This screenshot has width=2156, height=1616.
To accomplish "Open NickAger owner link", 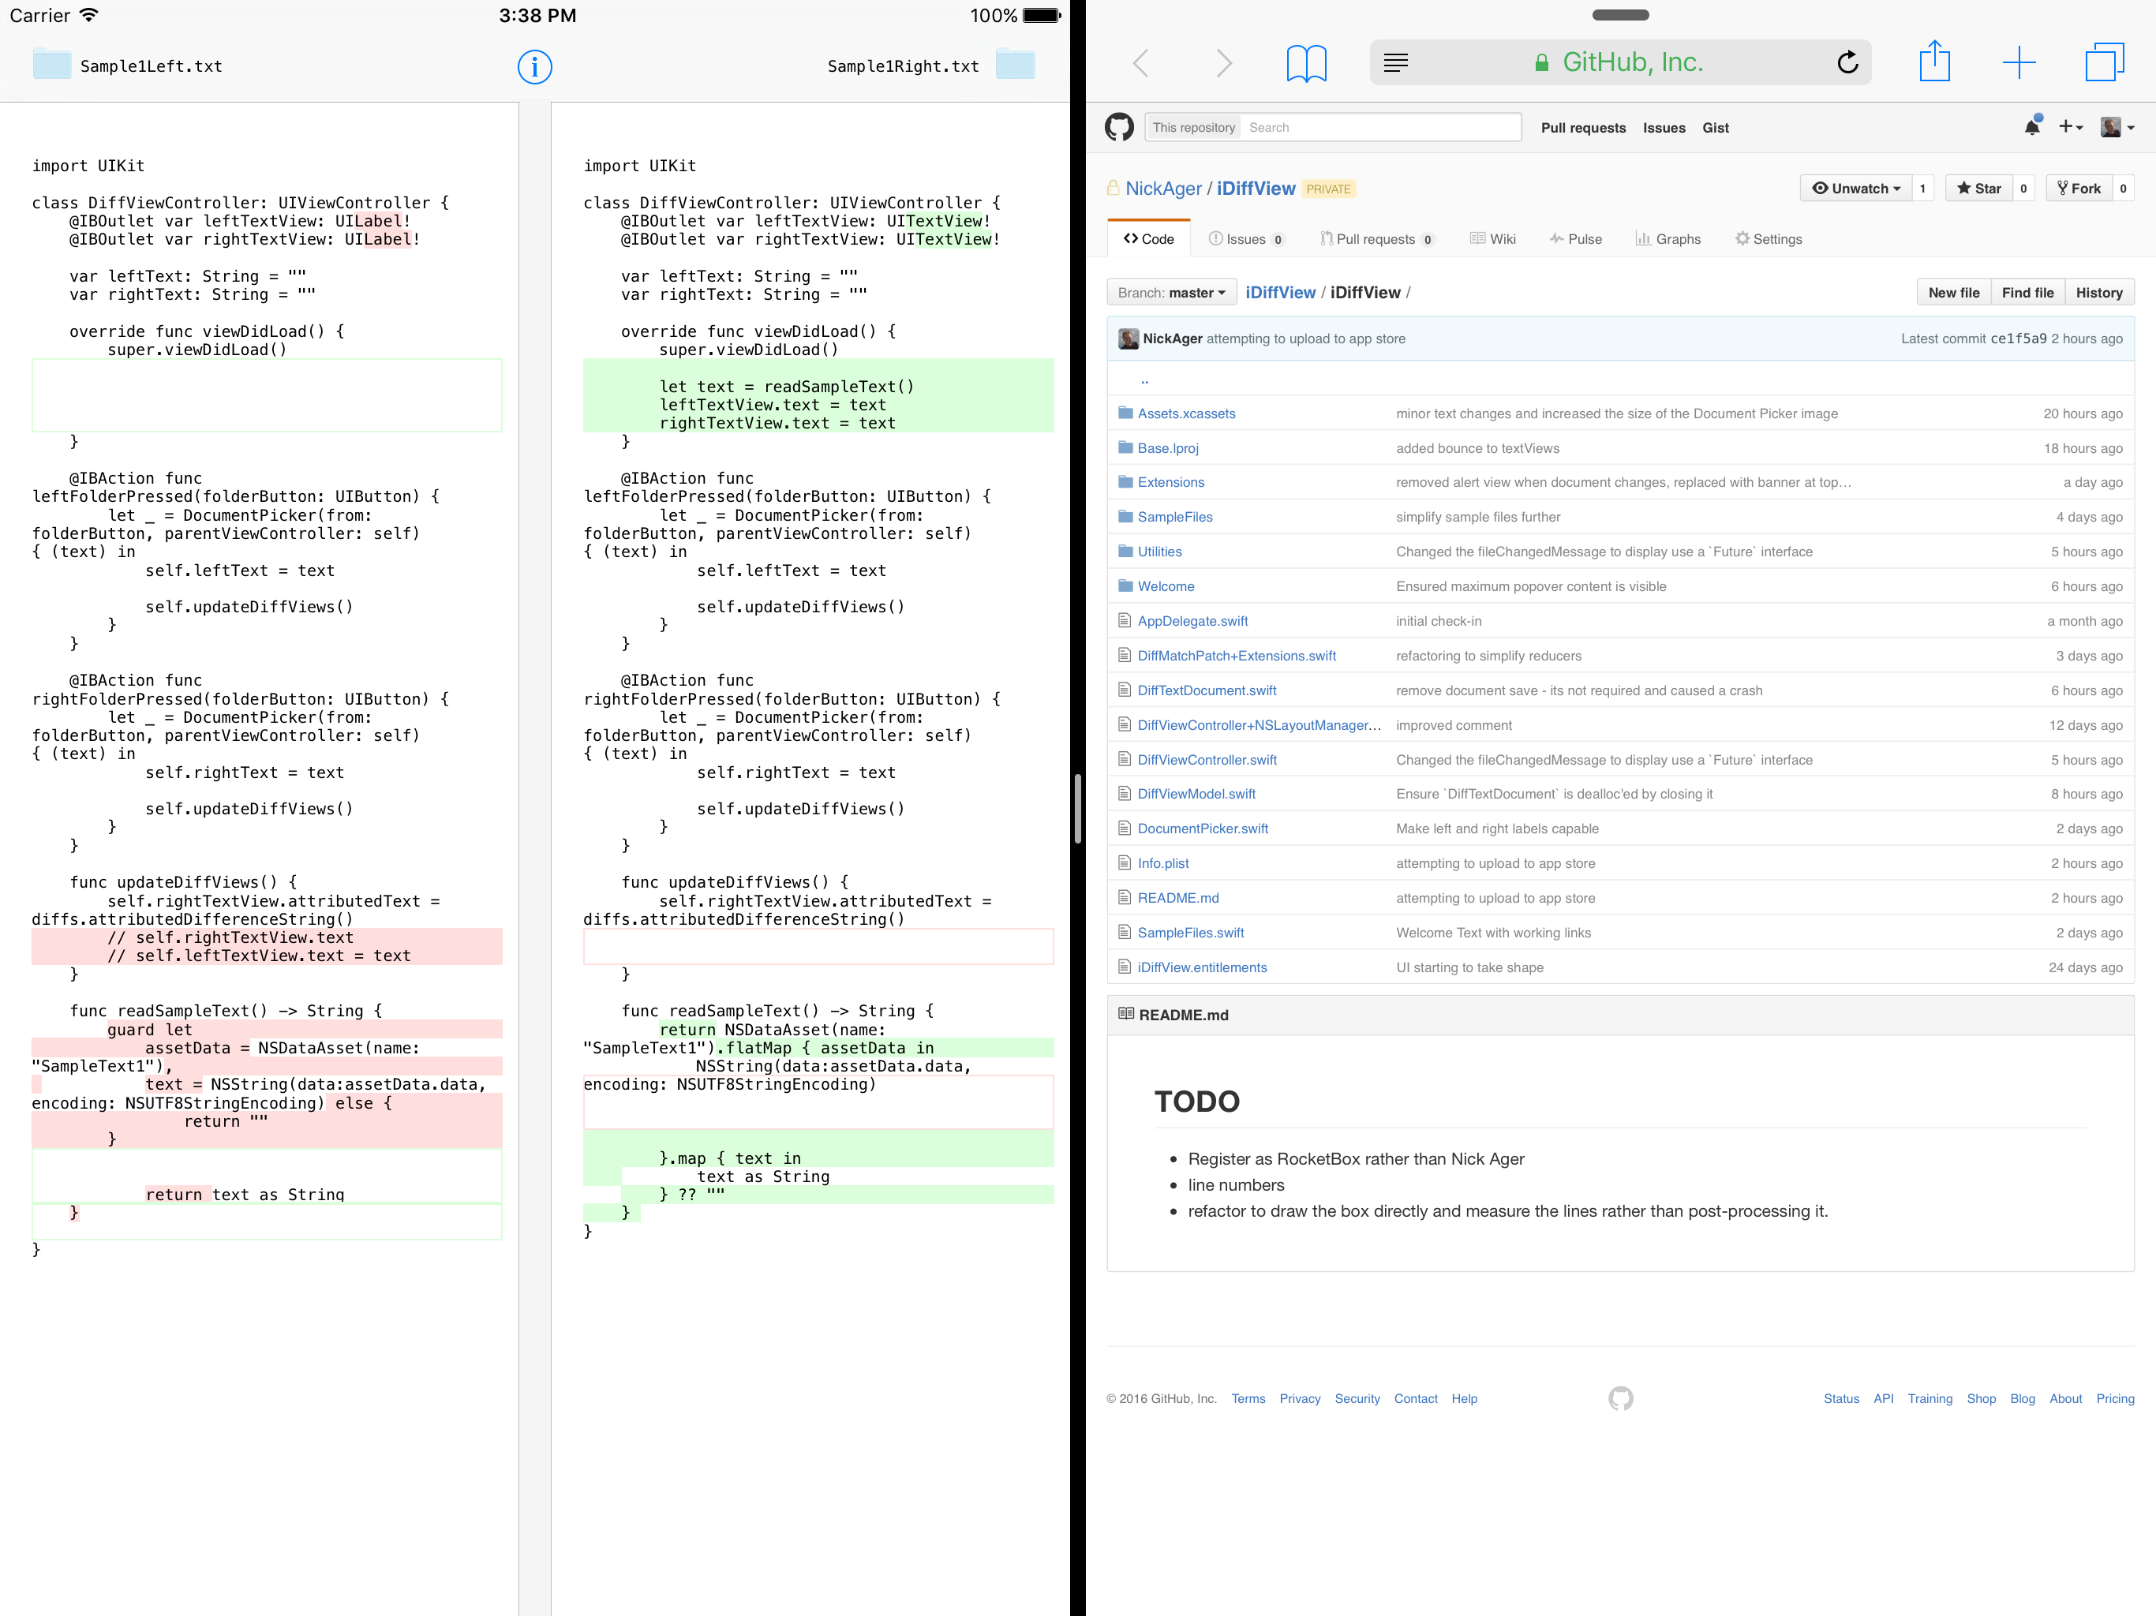I will (x=1162, y=188).
